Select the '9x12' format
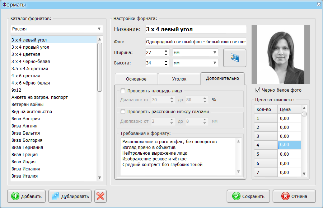 [x=54, y=90]
